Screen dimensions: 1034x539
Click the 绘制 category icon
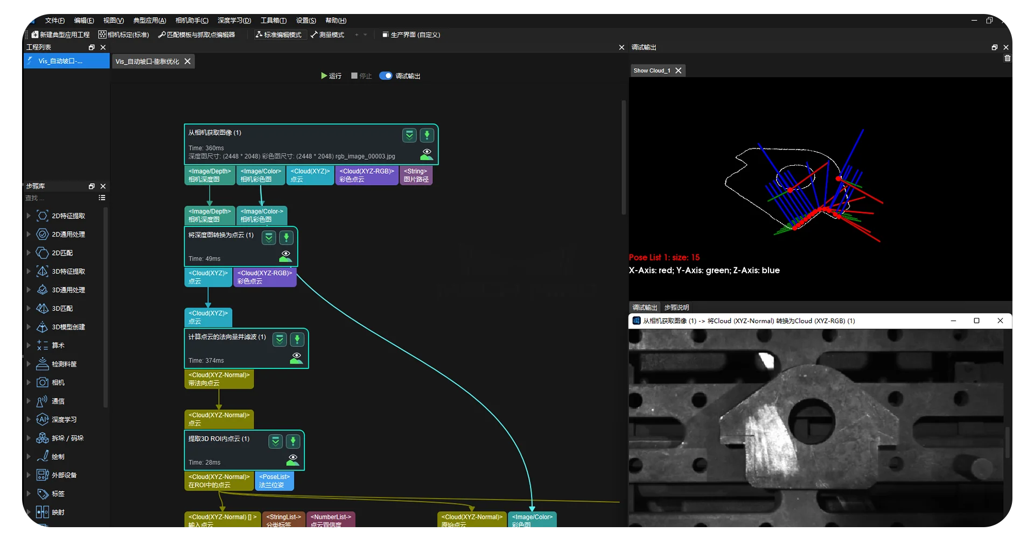point(43,457)
